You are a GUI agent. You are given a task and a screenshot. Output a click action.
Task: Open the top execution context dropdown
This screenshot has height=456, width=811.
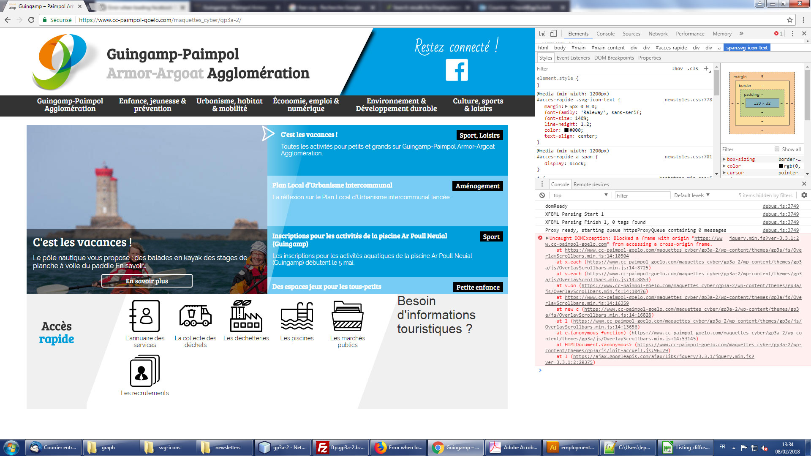(x=580, y=195)
